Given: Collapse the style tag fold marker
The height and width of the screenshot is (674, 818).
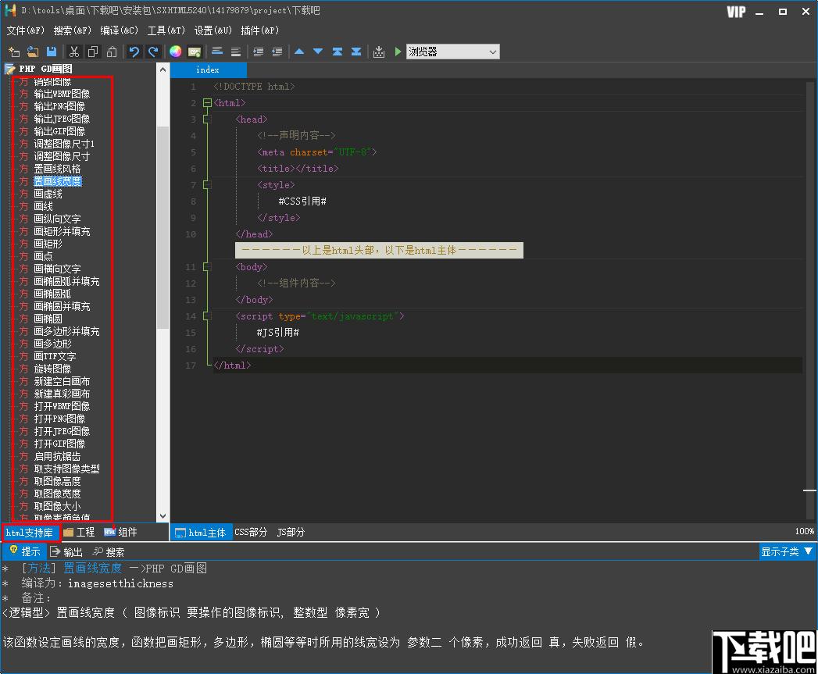Looking at the screenshot, I should click(207, 184).
